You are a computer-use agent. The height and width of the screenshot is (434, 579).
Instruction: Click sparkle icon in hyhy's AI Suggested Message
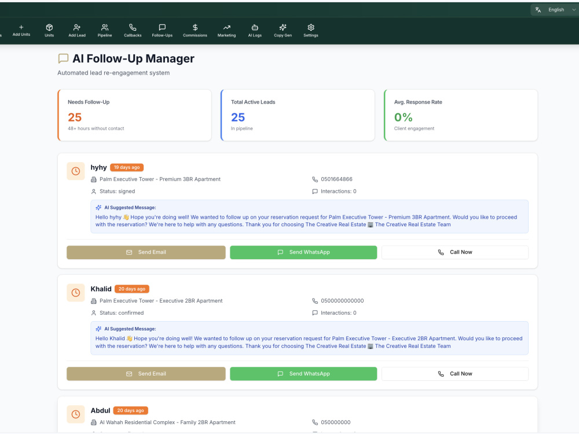[98, 207]
